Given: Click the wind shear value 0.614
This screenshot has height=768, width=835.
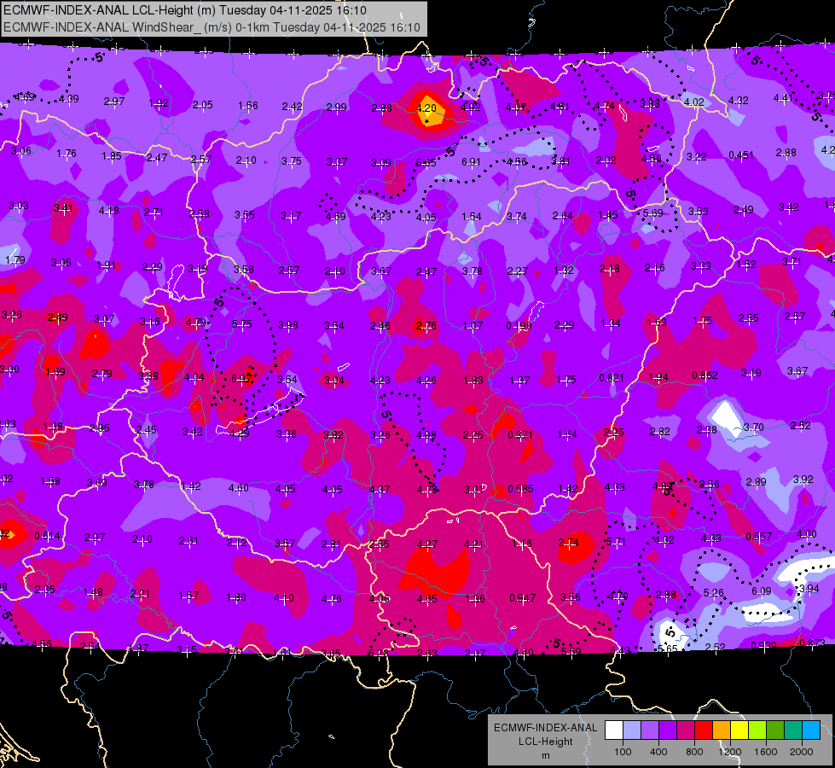Looking at the screenshot, I should tap(47, 536).
